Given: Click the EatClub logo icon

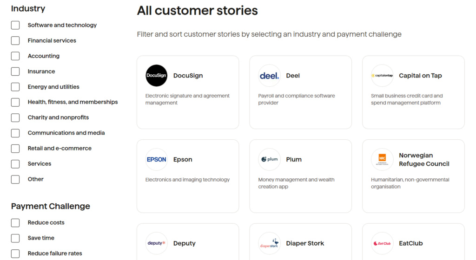Looking at the screenshot, I should tap(382, 243).
